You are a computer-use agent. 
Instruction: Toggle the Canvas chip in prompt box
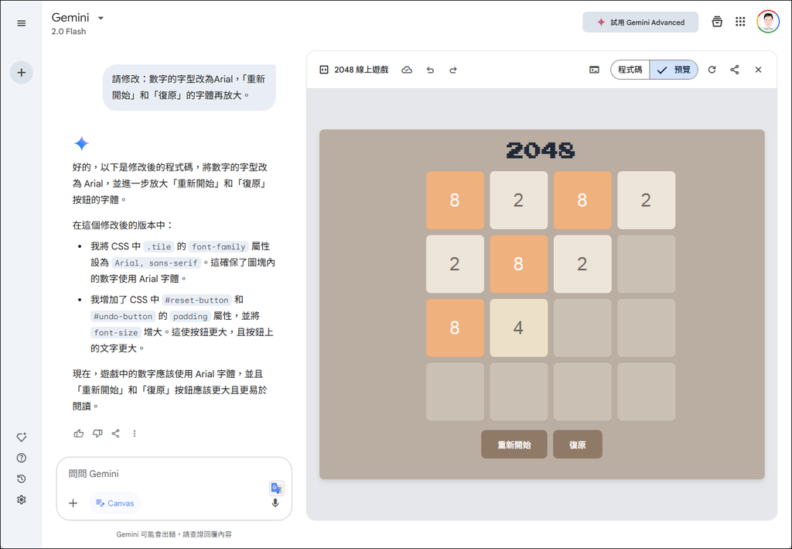point(115,503)
